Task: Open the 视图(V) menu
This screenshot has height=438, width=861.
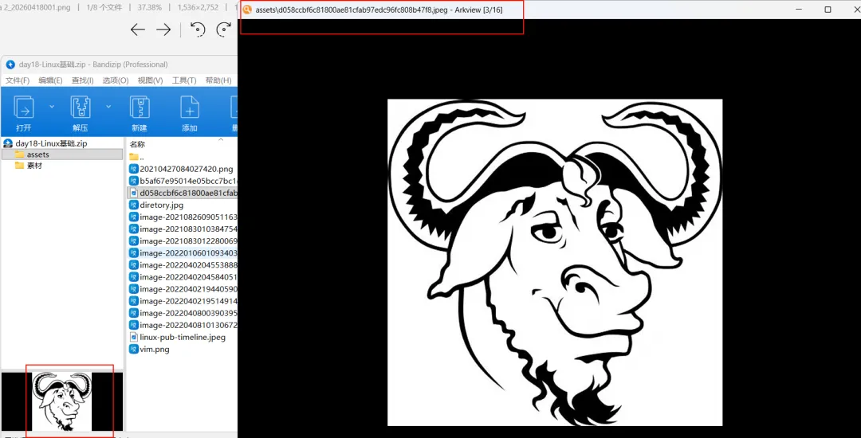Action: click(x=151, y=80)
